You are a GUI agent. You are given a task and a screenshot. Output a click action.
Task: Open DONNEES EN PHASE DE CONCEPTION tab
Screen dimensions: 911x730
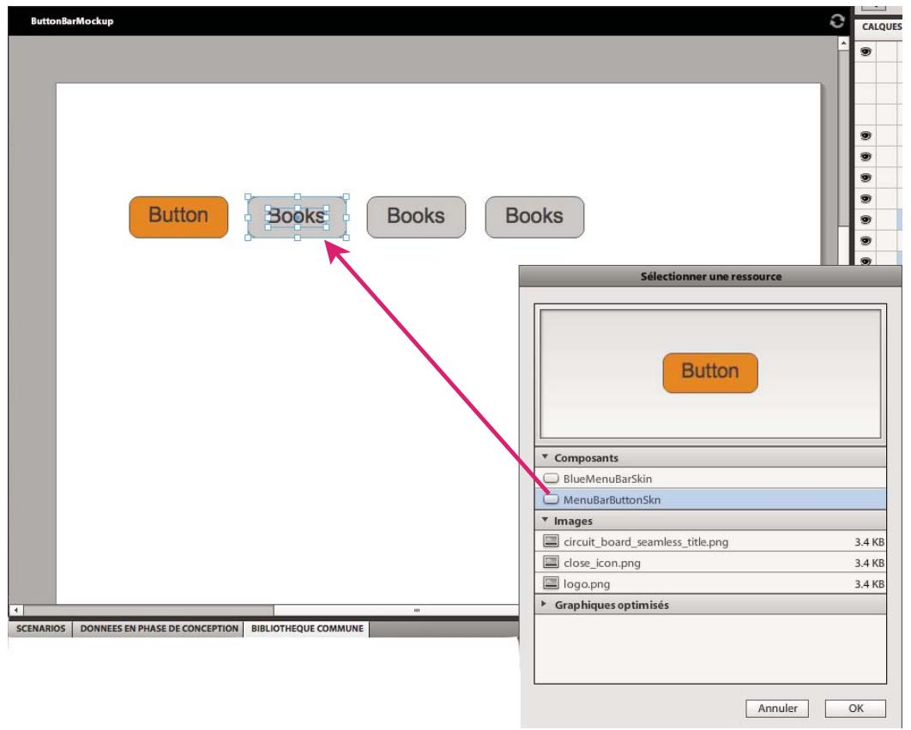coord(159,628)
